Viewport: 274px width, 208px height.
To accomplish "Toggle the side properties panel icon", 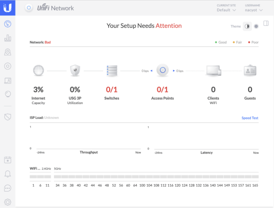I will click(x=266, y=23).
